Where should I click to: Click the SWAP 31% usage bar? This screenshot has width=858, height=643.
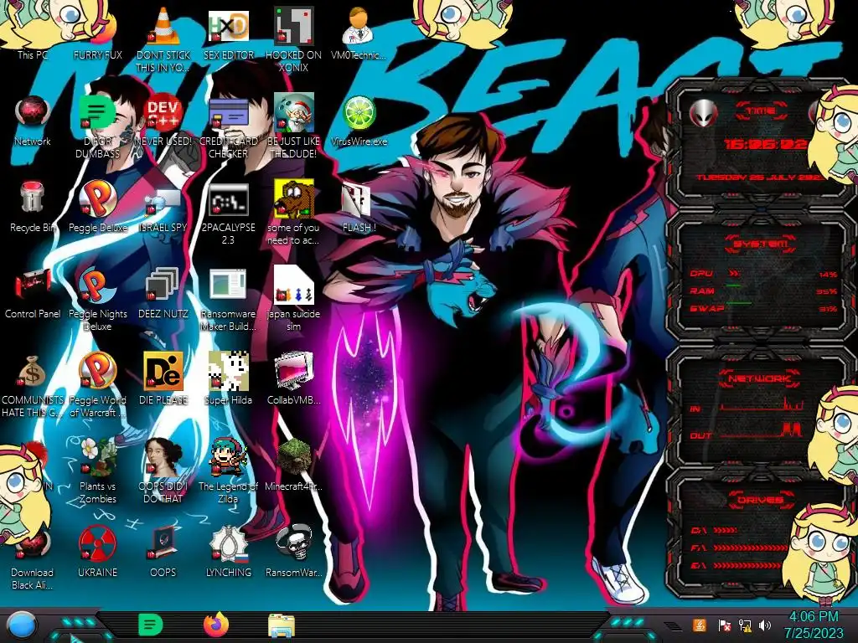[x=763, y=308]
